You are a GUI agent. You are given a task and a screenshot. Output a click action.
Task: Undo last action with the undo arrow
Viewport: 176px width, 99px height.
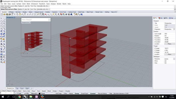pos(22,14)
